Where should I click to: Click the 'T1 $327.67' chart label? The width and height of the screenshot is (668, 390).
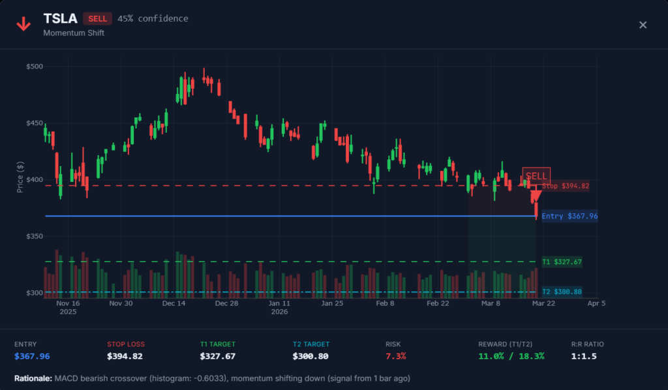562,262
